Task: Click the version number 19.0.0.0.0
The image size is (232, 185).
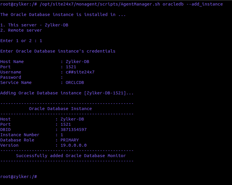Action: [x=73, y=145]
